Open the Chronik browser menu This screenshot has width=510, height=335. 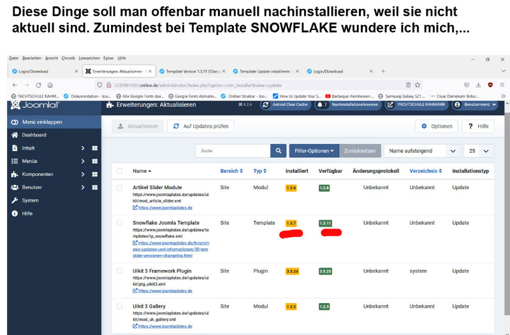(68, 58)
